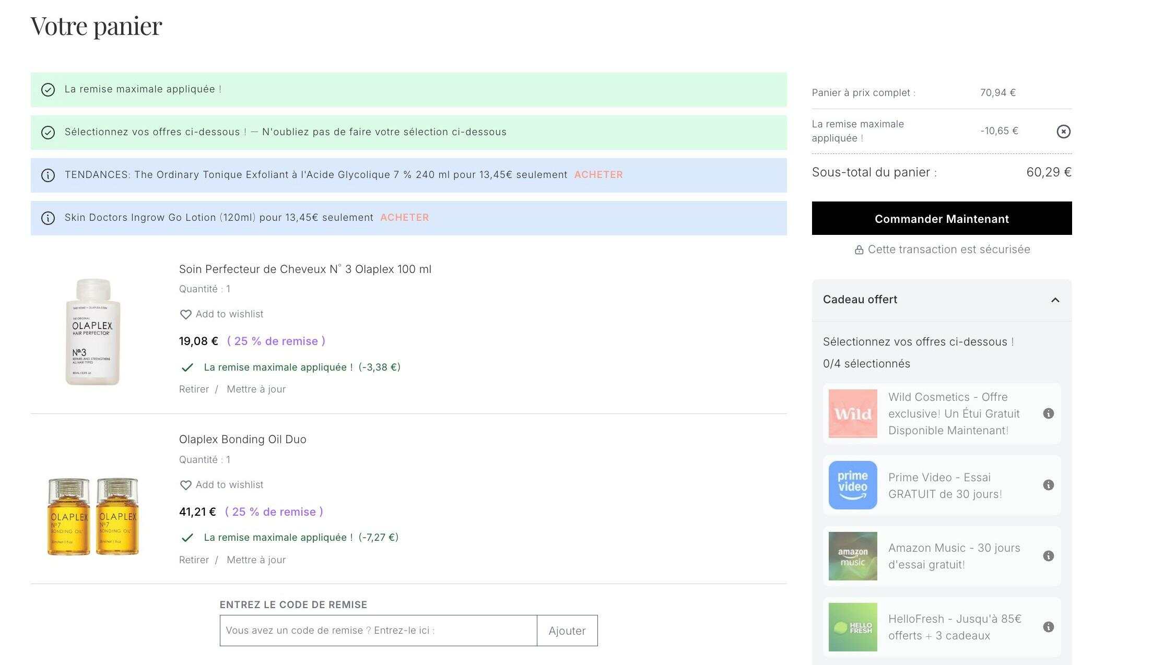
Task: Select Amazon Music 30 jours offer text
Action: [954, 556]
